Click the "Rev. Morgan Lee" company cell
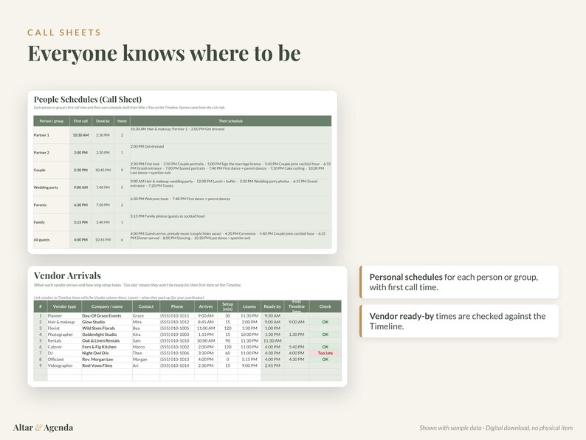This screenshot has width=586, height=440. tap(107, 360)
